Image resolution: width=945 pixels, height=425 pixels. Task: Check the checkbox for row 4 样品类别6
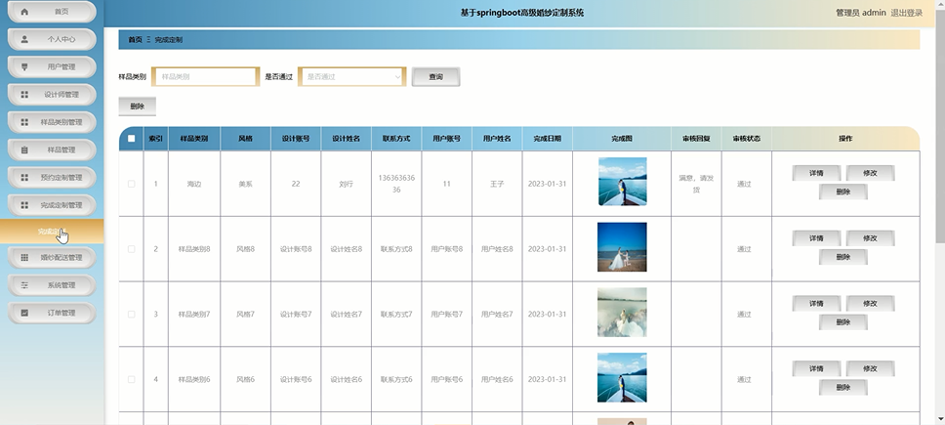[x=132, y=379]
